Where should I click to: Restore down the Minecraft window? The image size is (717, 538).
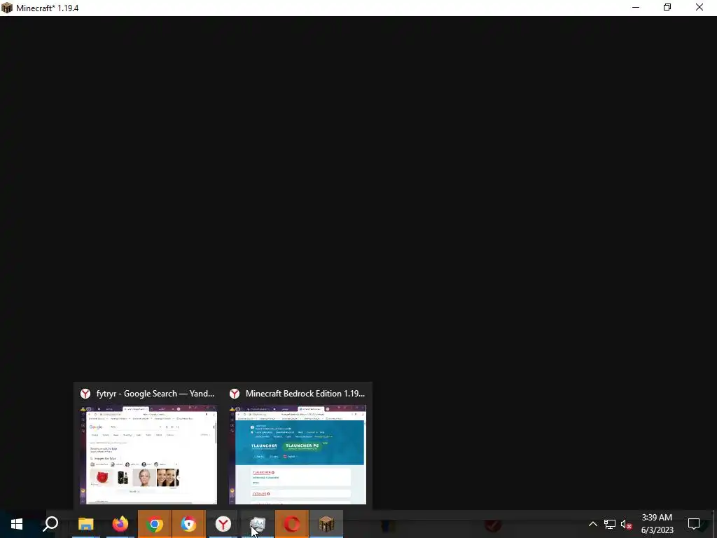667,8
